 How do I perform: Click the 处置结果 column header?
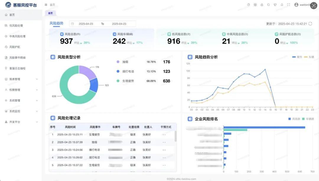[x=134, y=127]
